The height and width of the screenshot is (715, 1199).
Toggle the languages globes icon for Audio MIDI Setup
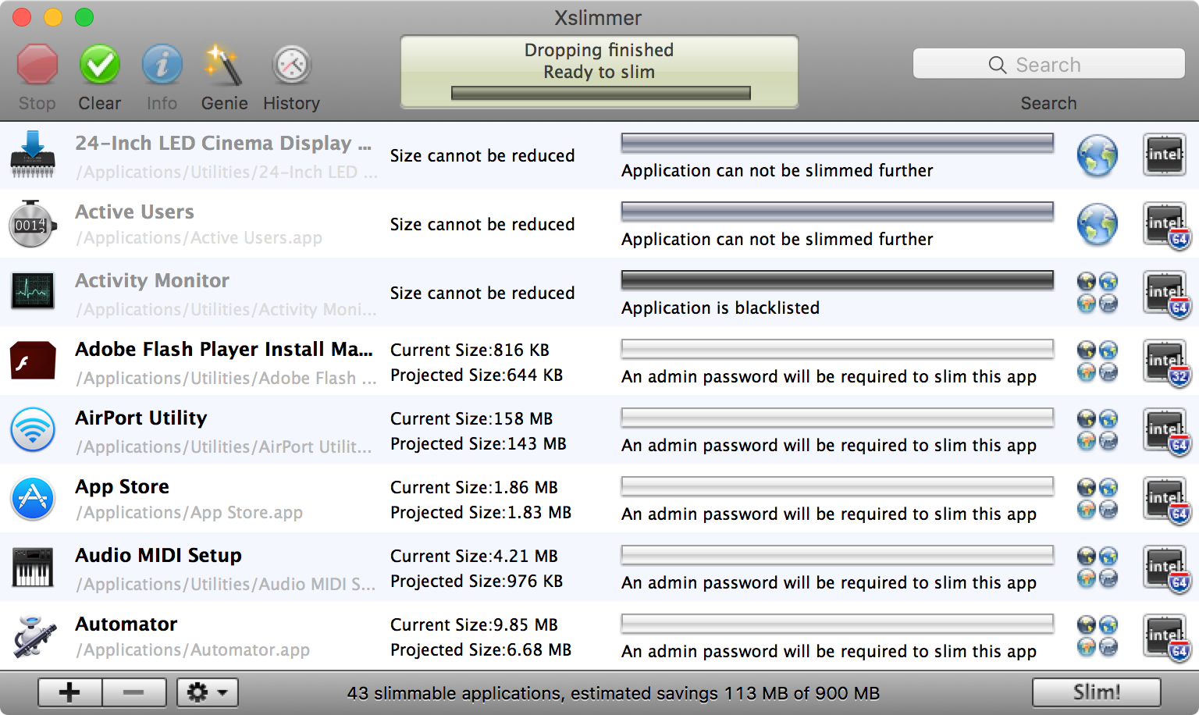tap(1097, 567)
